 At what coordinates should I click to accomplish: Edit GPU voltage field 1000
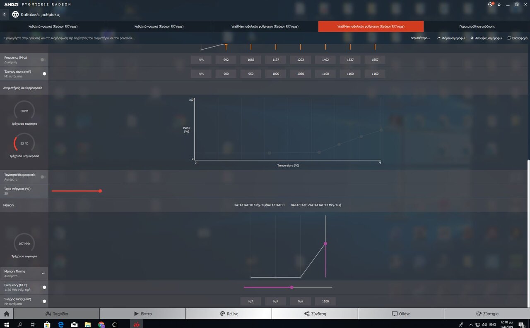pyautogui.click(x=275, y=74)
